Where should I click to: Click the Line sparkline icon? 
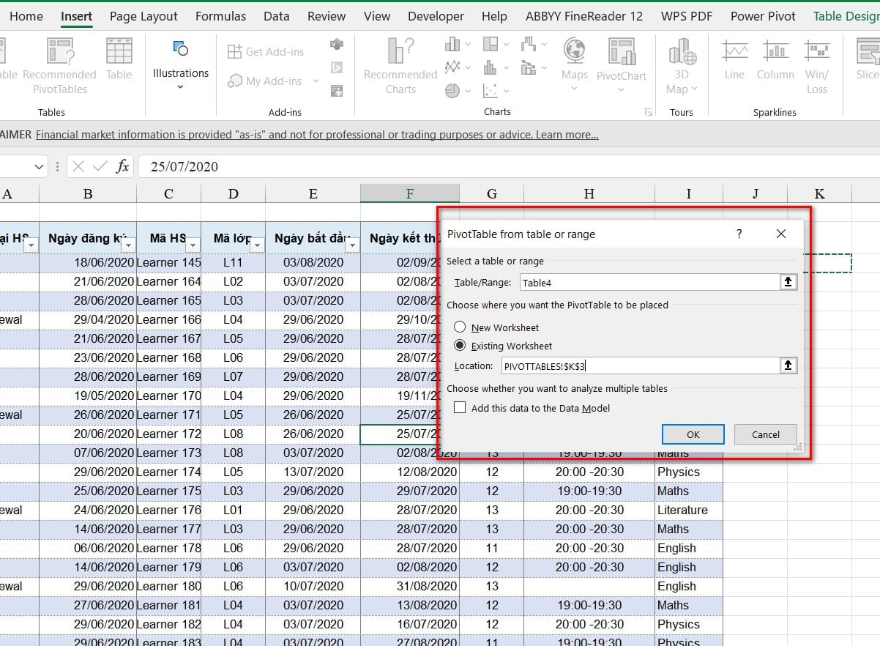(734, 51)
